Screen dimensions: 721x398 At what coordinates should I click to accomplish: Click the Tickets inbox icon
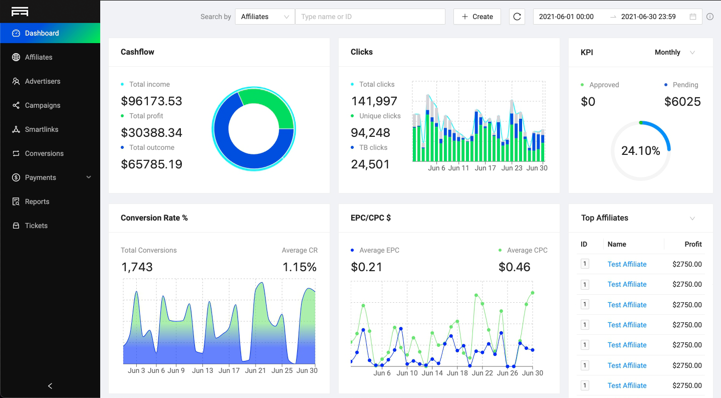coord(16,226)
